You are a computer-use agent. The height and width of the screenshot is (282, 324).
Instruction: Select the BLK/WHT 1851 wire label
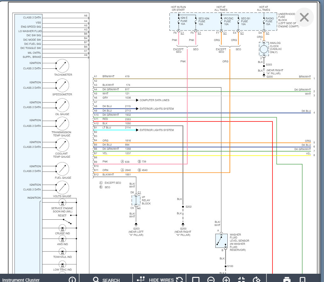pyautogui.click(x=117, y=175)
